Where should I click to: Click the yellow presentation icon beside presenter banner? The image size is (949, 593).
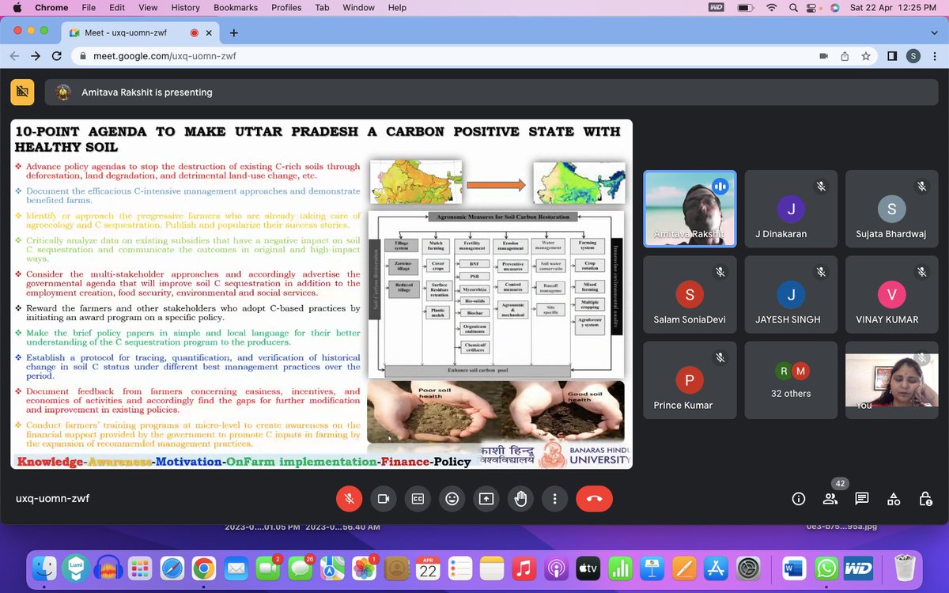22,93
